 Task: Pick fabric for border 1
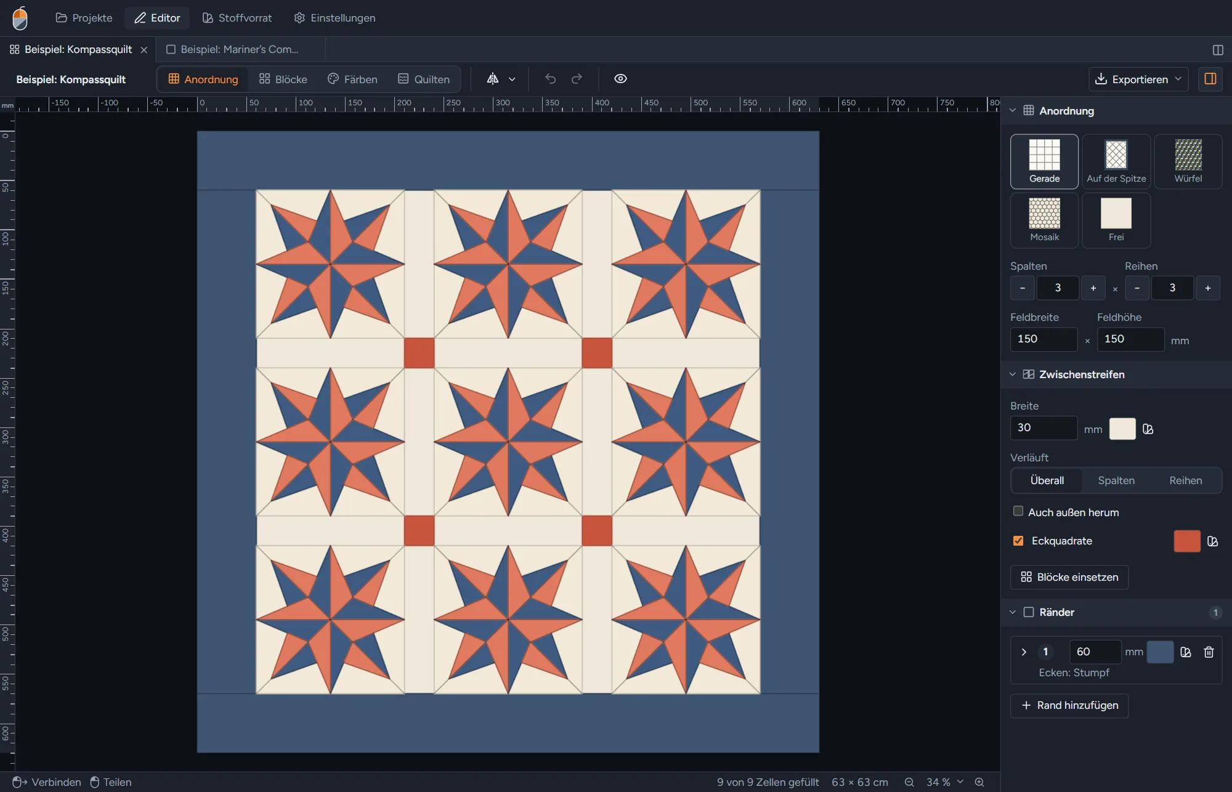click(x=1186, y=652)
